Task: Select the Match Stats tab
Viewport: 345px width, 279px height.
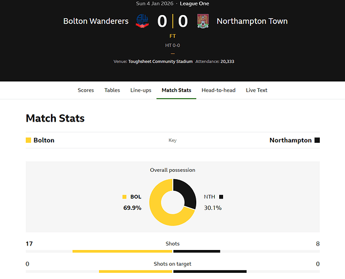Action: click(x=176, y=90)
